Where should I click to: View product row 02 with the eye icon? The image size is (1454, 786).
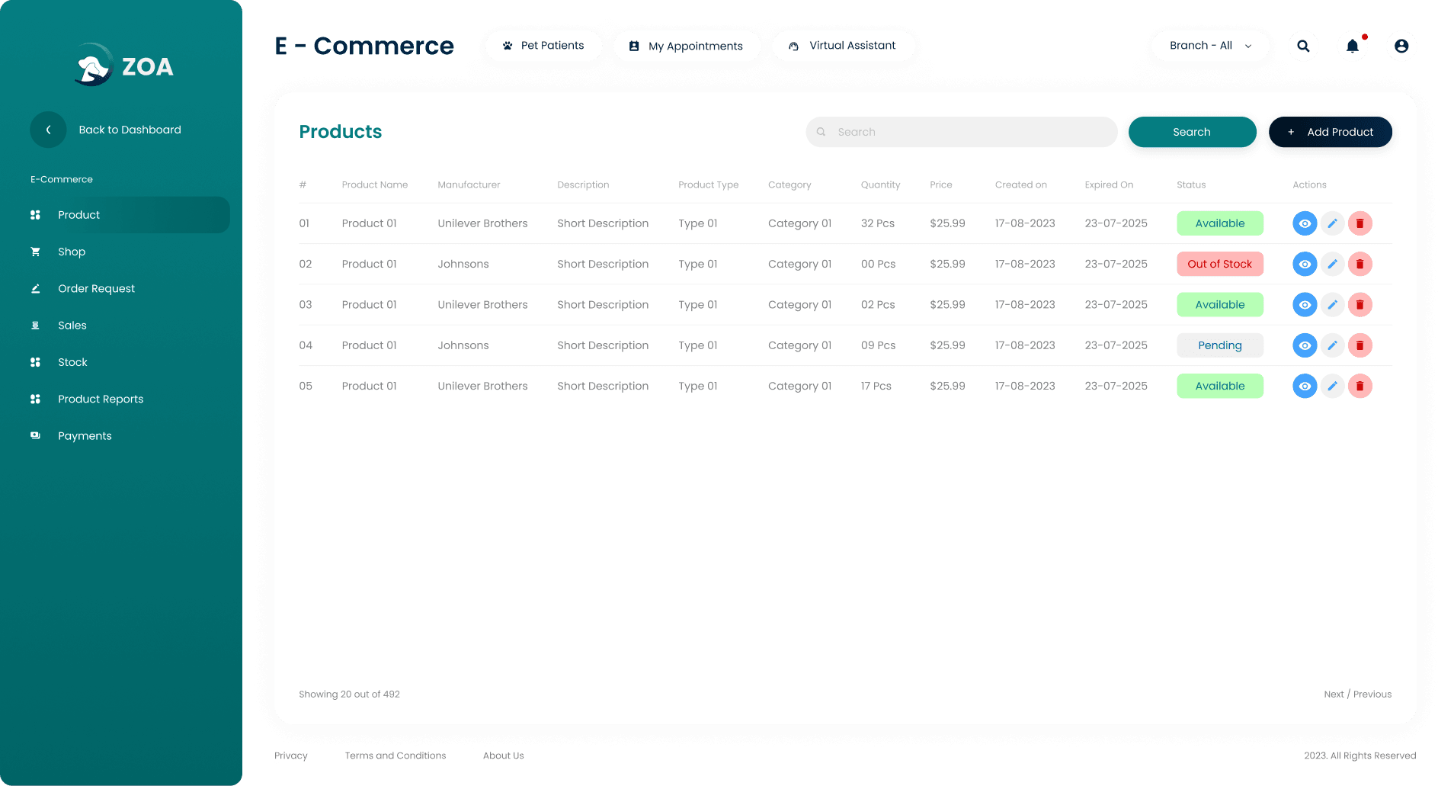pos(1305,264)
